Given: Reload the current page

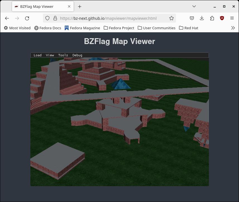Looking at the screenshot, I should tap(27, 18).
